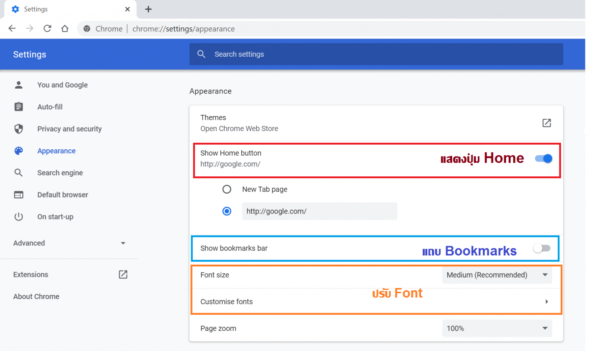The height and width of the screenshot is (351, 594).
Task: Go to You and Google settings
Action: [x=62, y=85]
